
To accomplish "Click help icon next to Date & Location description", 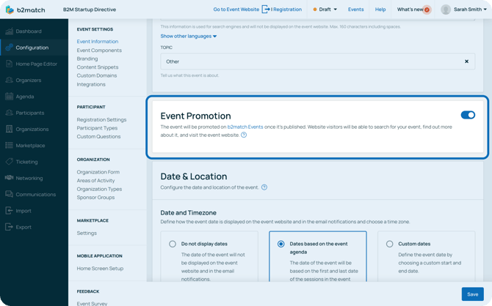I will tap(264, 187).
